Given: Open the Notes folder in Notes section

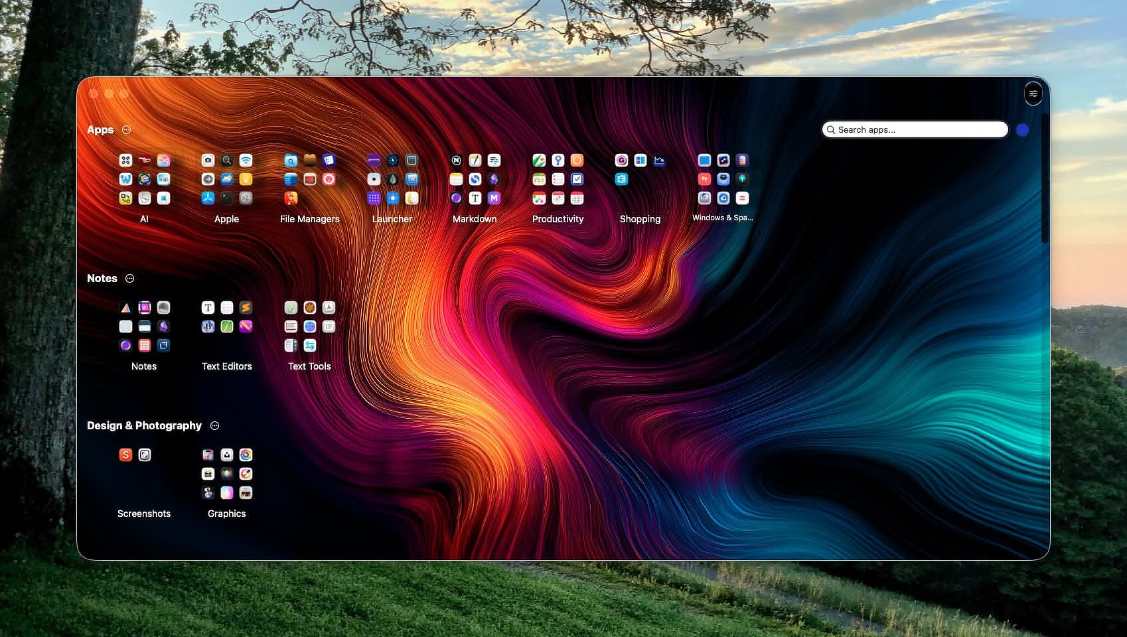Looking at the screenshot, I should [x=144, y=327].
